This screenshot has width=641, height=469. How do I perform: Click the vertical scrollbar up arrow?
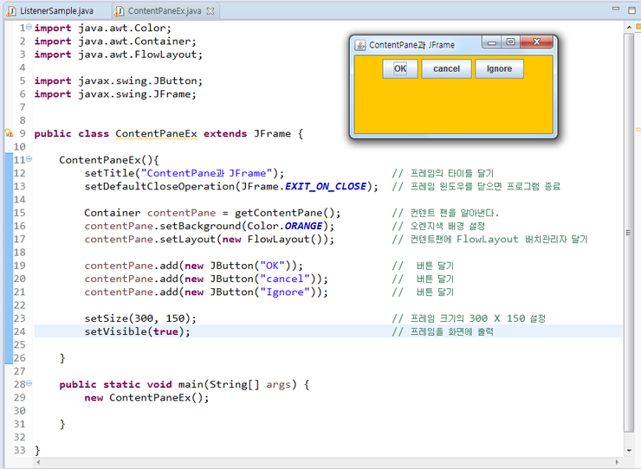coord(629,27)
